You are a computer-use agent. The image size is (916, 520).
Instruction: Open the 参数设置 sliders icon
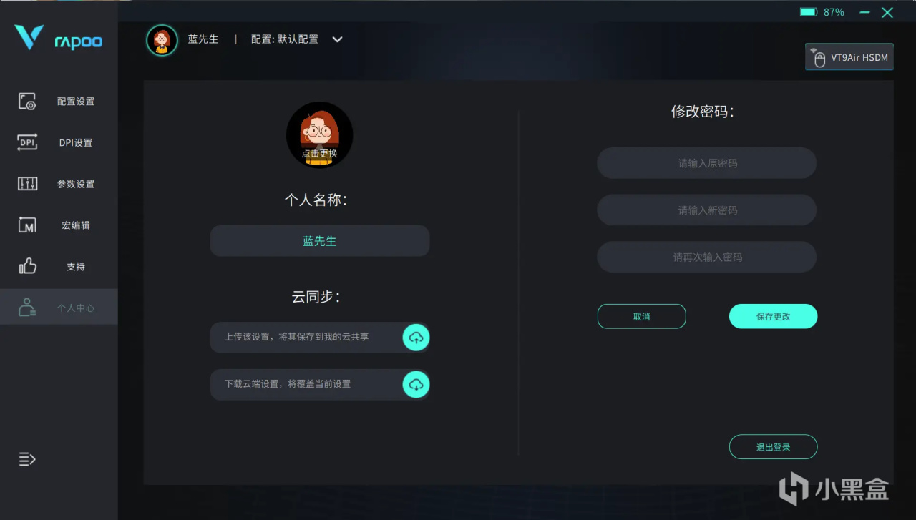27,184
